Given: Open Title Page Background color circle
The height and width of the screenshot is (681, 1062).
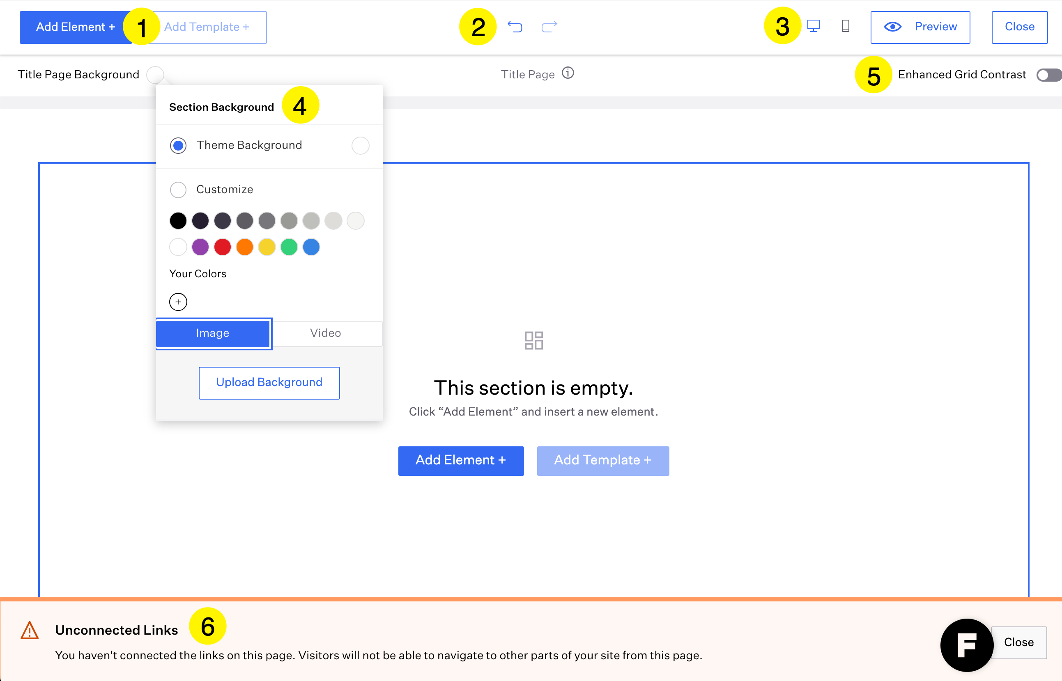Looking at the screenshot, I should [155, 75].
